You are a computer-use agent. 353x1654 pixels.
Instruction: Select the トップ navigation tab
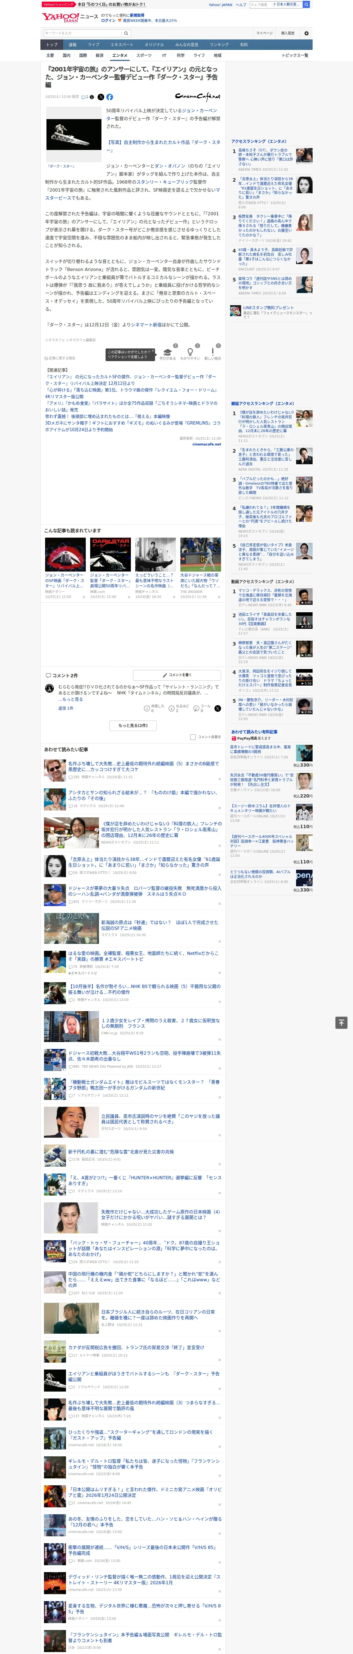52,45
